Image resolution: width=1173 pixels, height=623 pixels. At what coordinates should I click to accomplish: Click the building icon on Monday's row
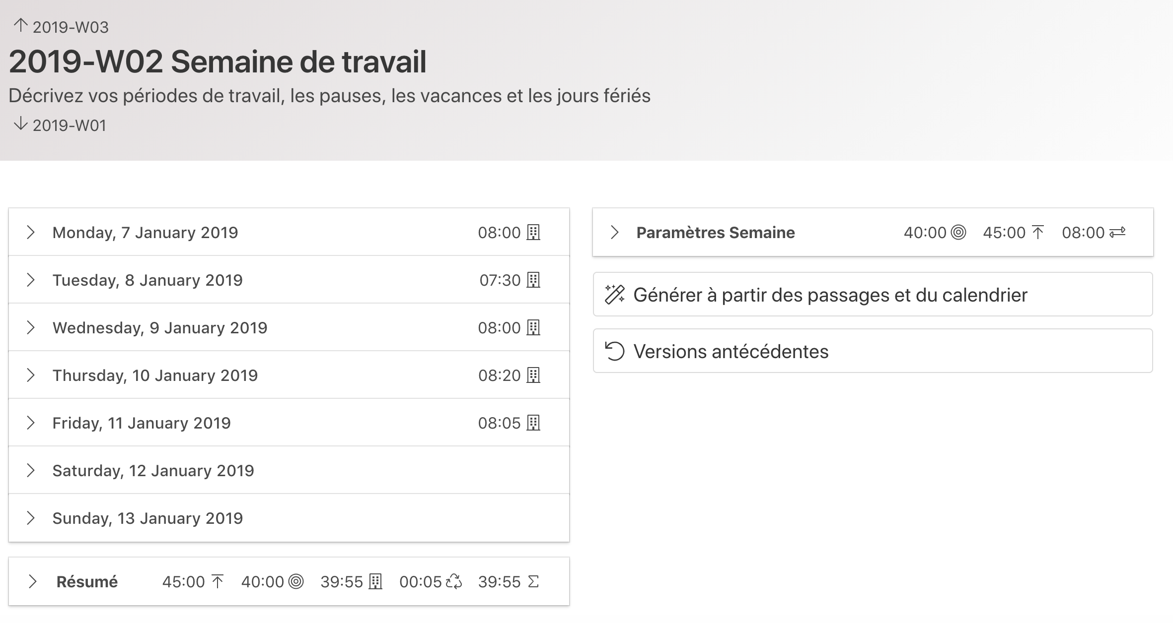click(533, 233)
